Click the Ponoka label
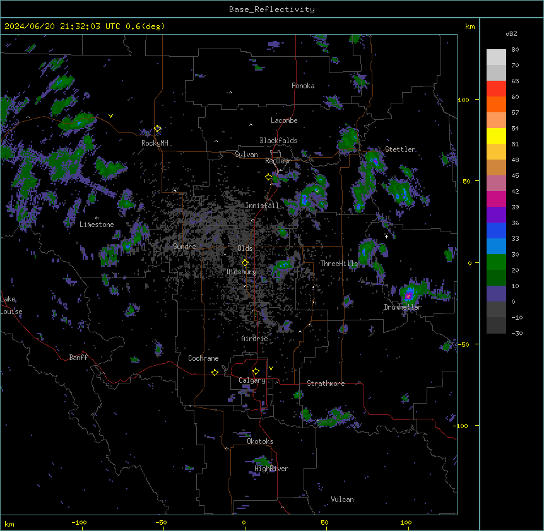The image size is (544, 531). pos(303,86)
